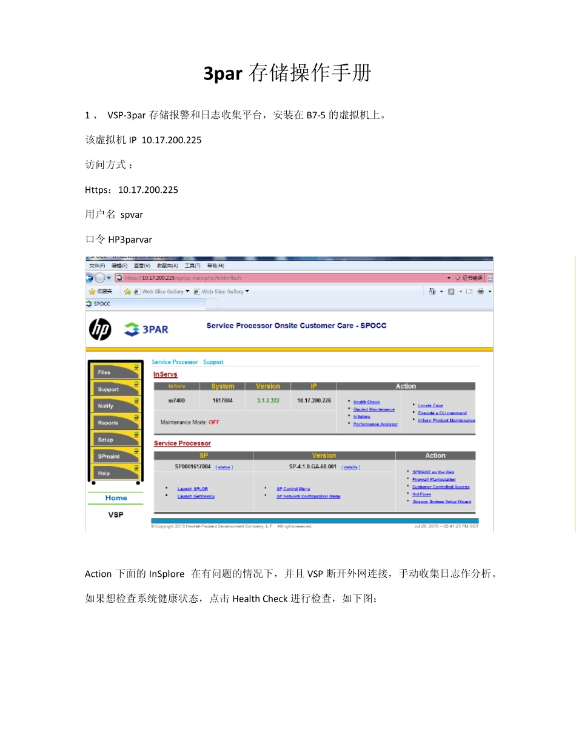Click Execute a CLI command link

(x=443, y=412)
